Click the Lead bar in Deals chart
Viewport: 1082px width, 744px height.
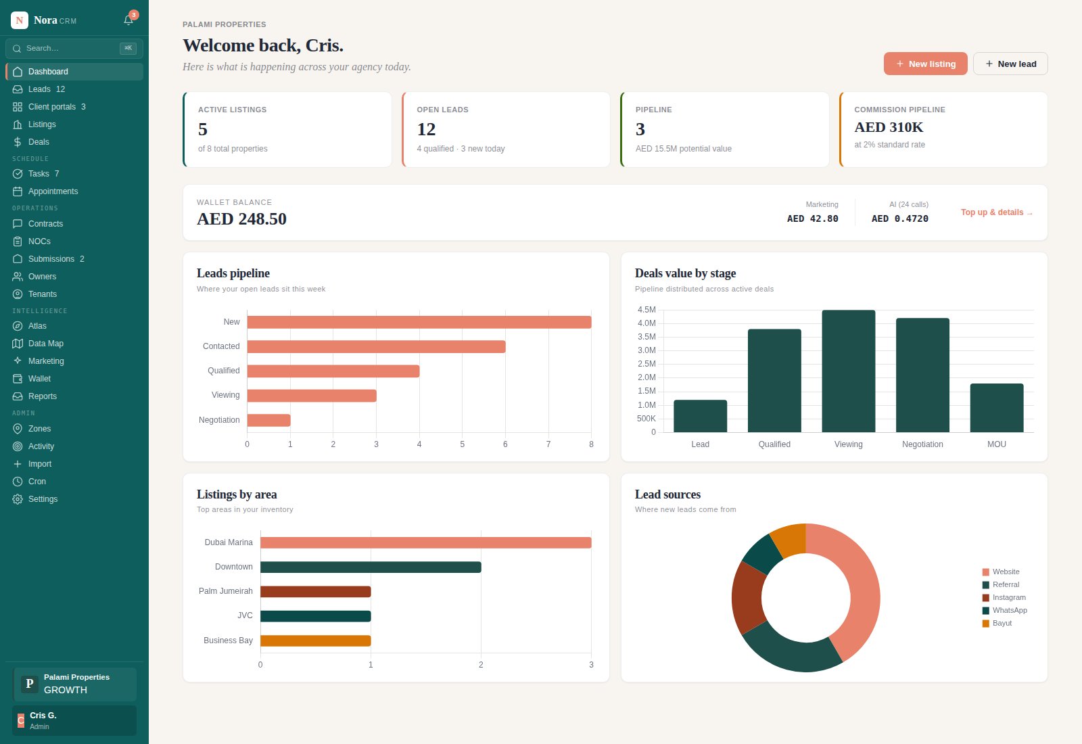701,416
